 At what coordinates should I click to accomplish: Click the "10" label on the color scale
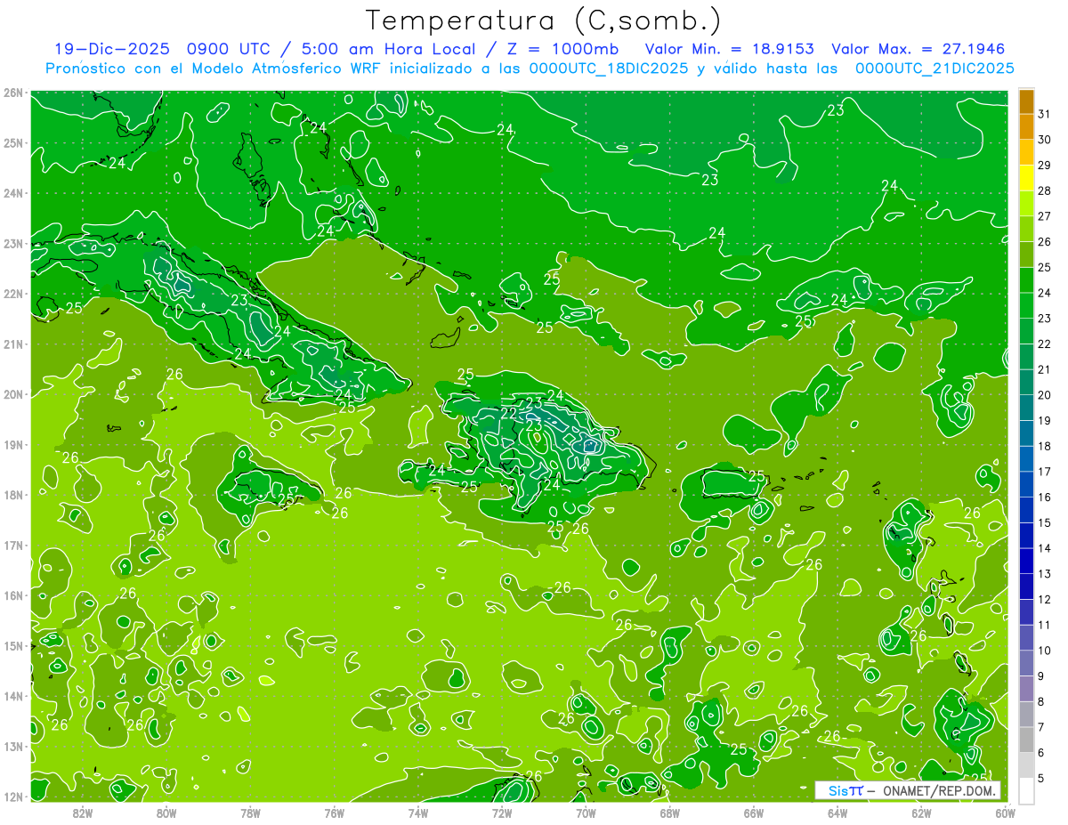(x=1045, y=651)
